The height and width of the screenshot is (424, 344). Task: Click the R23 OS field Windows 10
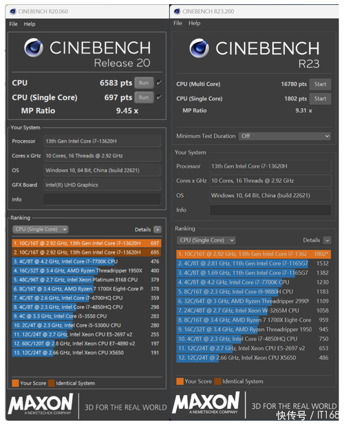[270, 195]
